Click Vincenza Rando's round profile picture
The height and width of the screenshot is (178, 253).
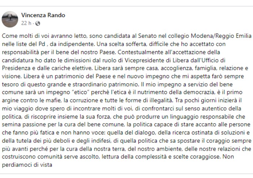10,19
